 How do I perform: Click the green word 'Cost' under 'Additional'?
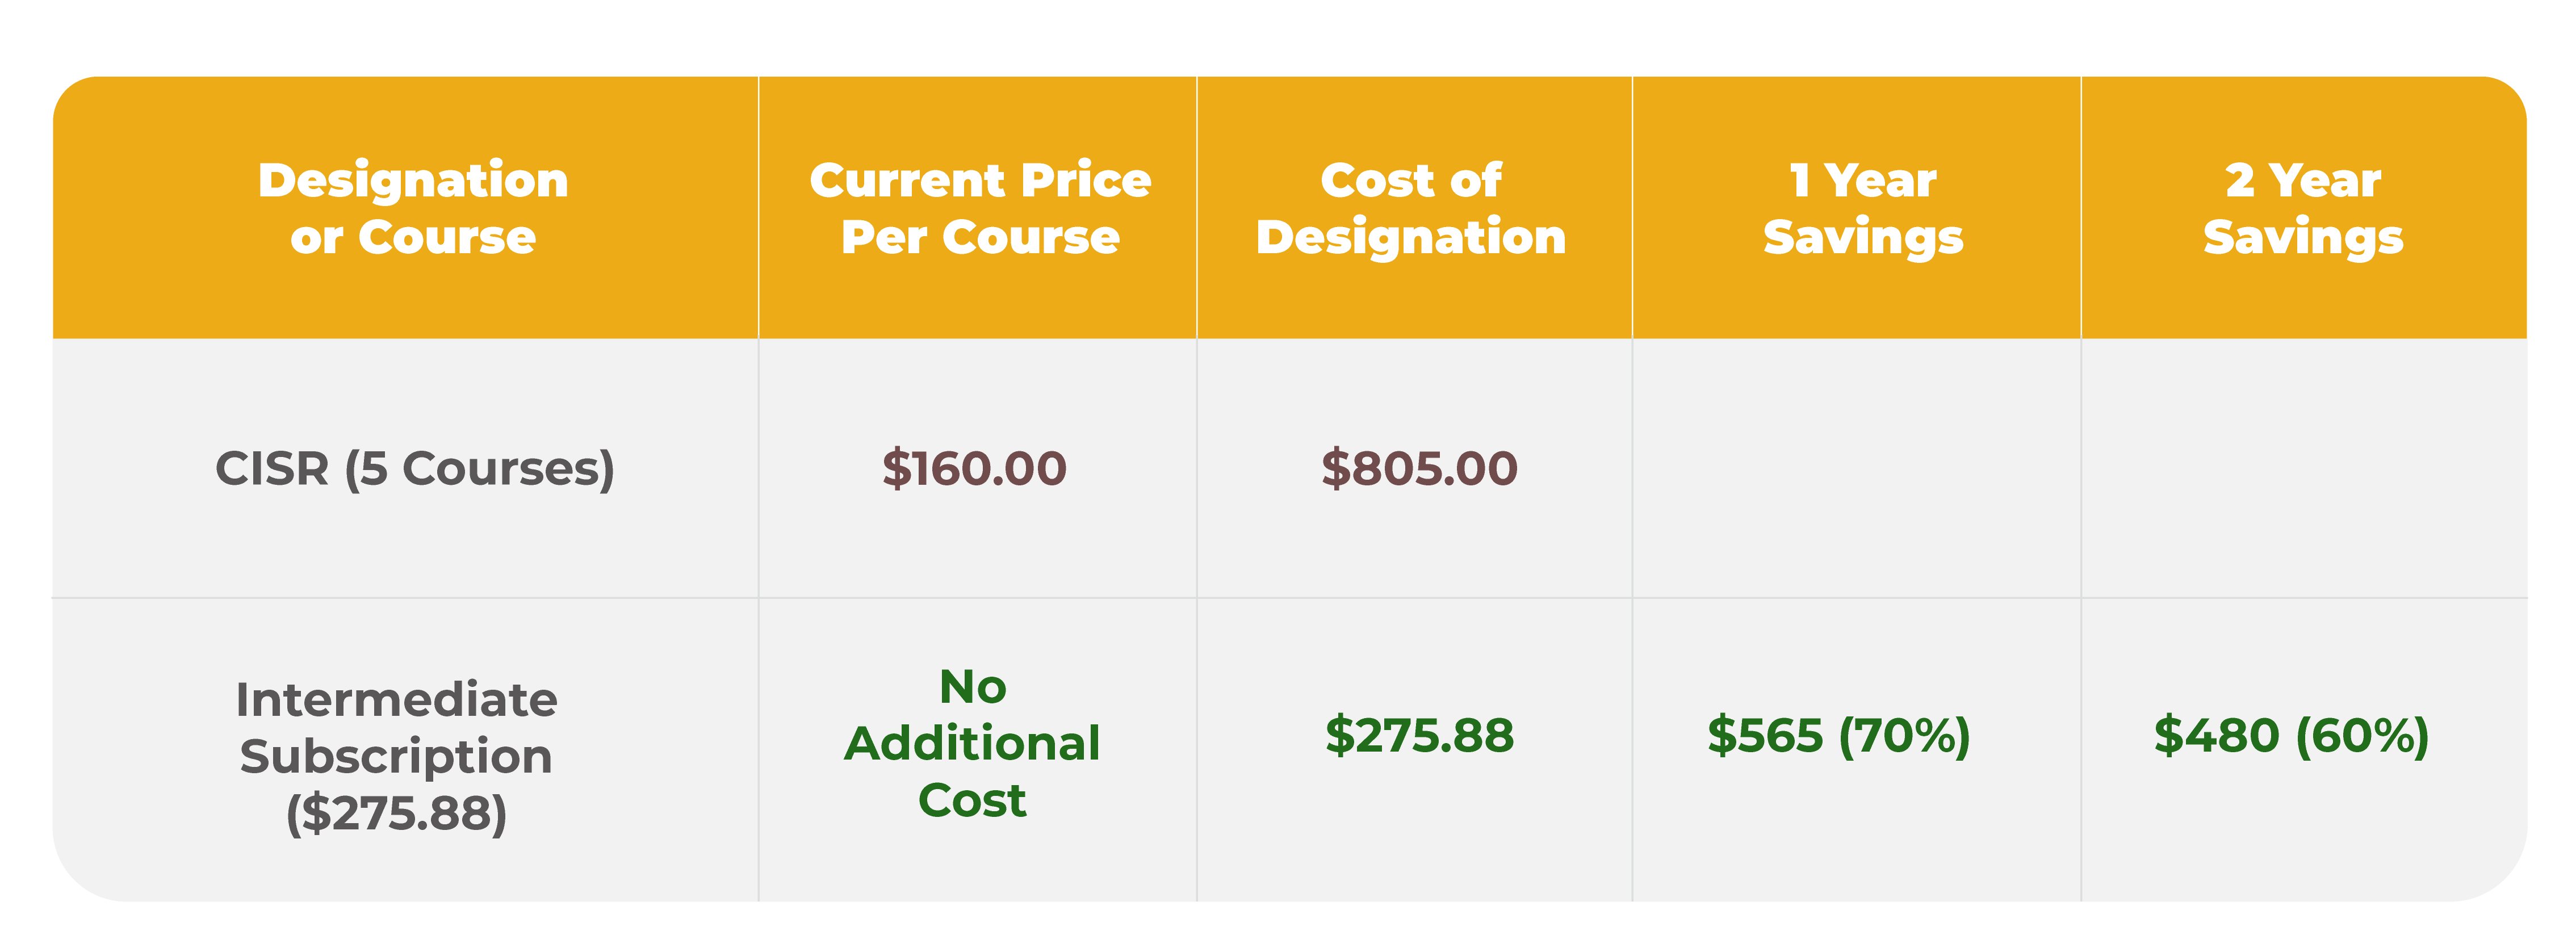(972, 800)
